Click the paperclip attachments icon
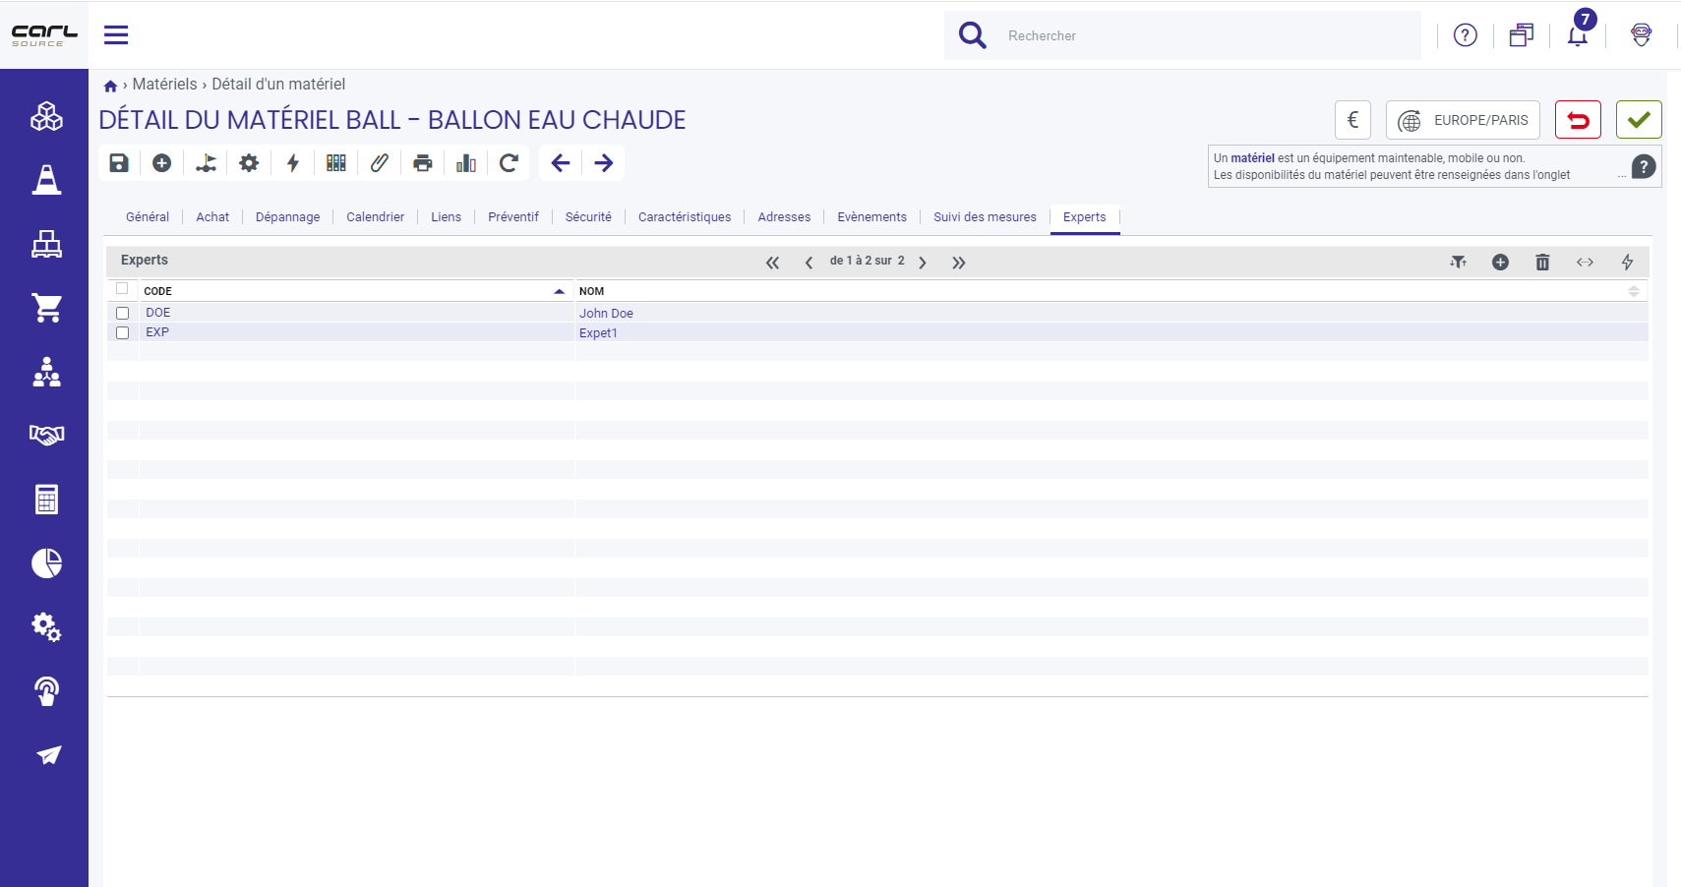1681x887 pixels. [x=380, y=163]
